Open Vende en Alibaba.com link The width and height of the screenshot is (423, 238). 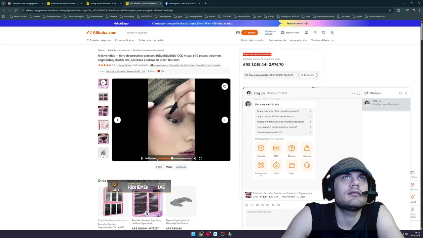pyautogui.click(x=323, y=40)
